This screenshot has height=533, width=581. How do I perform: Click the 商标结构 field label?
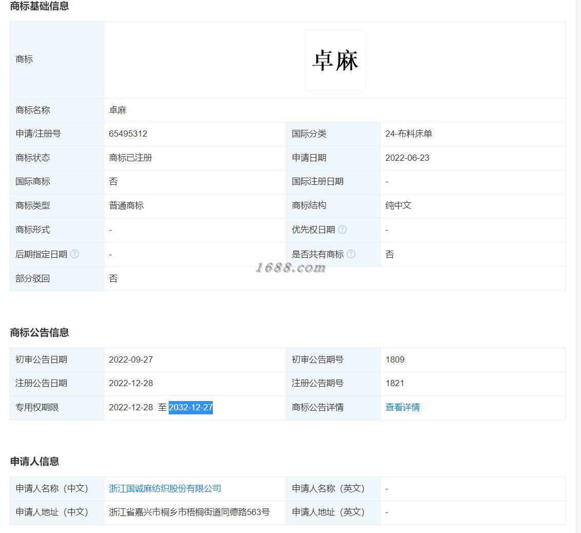click(309, 205)
